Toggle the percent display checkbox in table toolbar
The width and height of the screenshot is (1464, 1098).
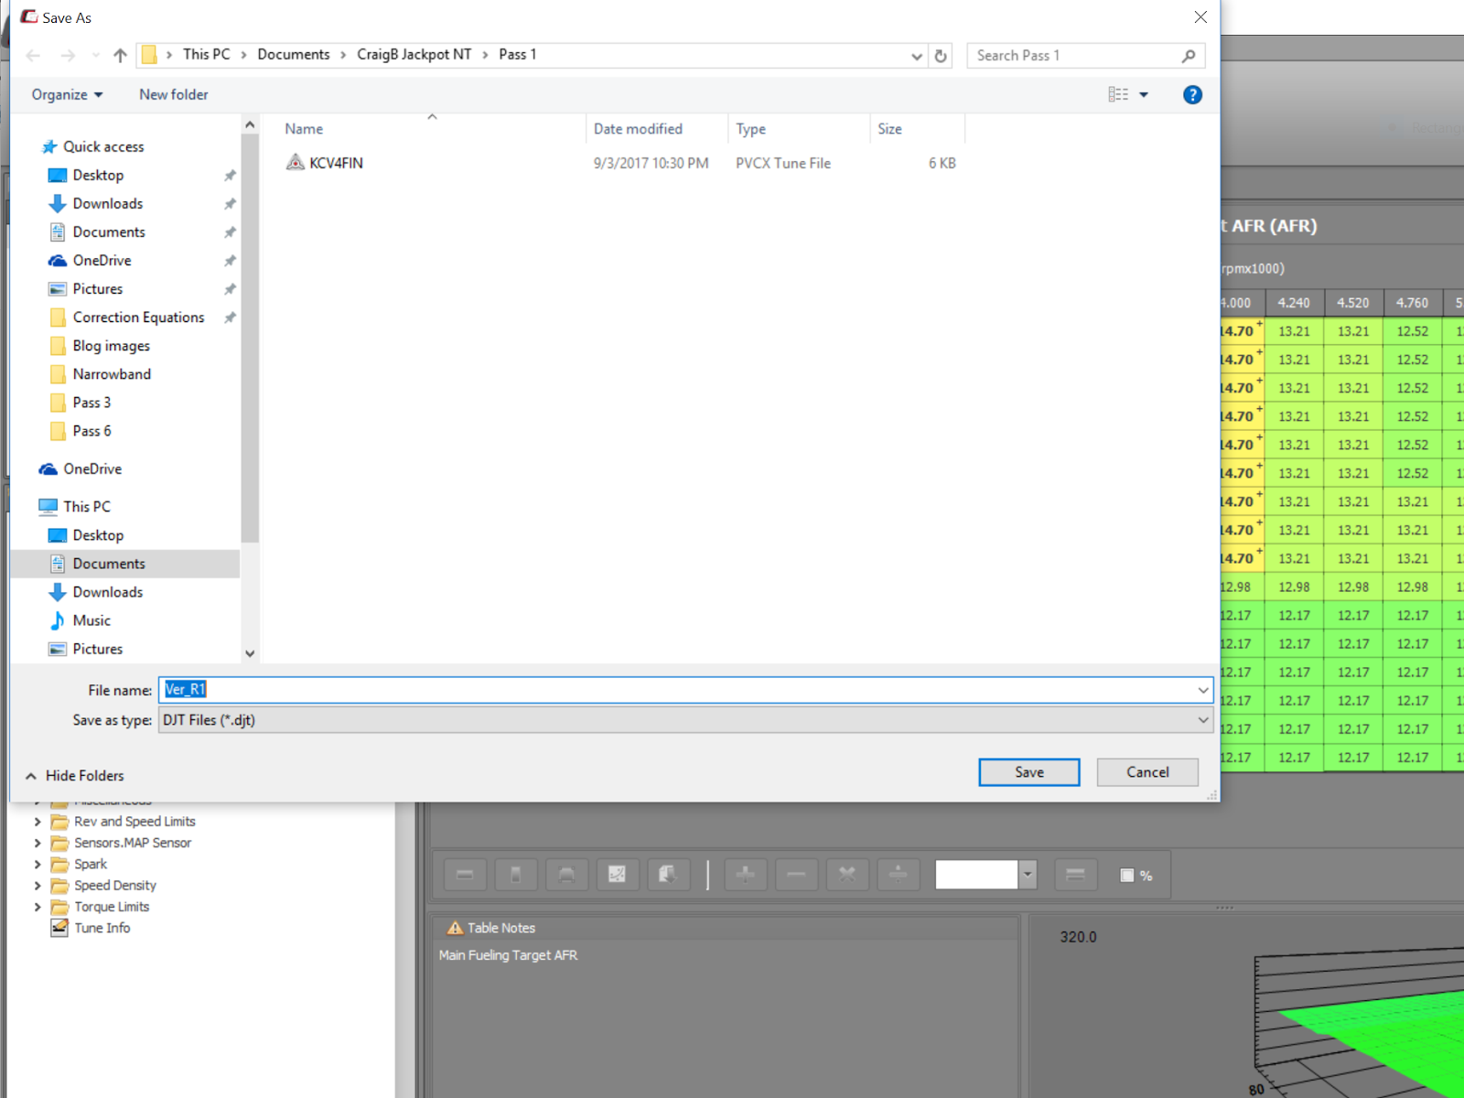pyautogui.click(x=1126, y=875)
